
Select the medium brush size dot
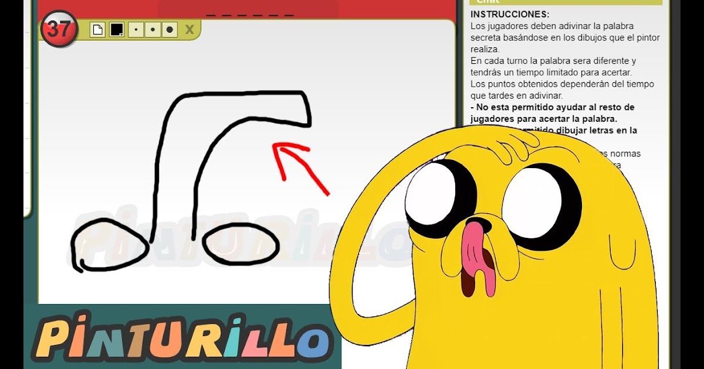(153, 29)
